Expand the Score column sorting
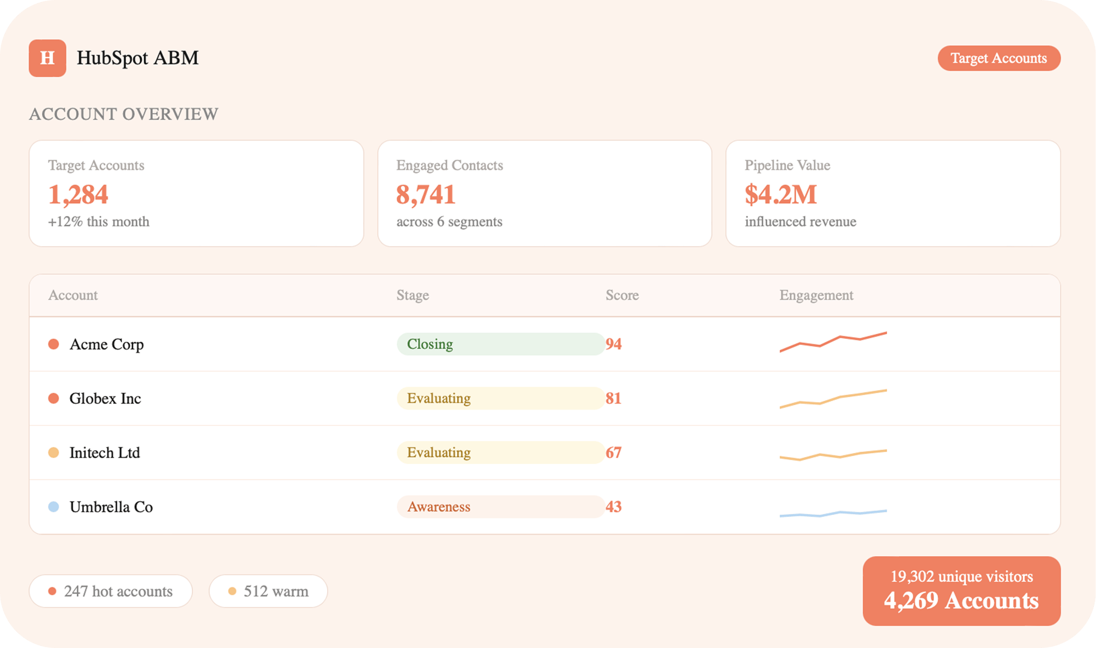The width and height of the screenshot is (1096, 648). [621, 295]
